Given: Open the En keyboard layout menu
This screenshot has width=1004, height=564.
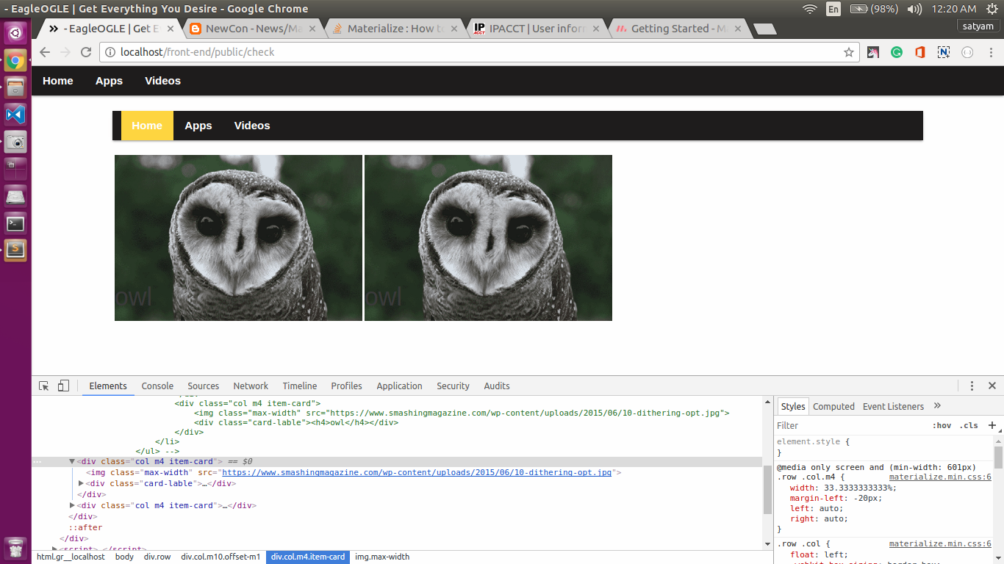Looking at the screenshot, I should coord(833,9).
